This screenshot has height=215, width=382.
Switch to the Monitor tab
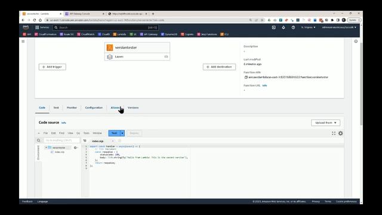tap(72, 107)
